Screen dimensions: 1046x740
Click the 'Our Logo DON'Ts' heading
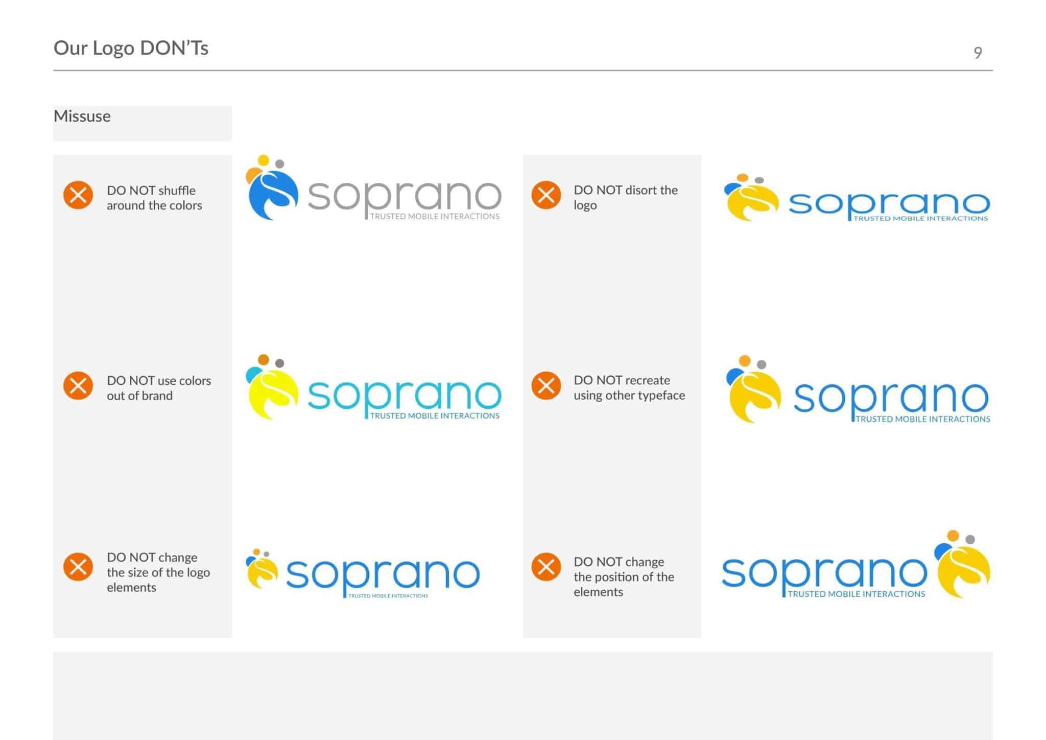coord(131,48)
